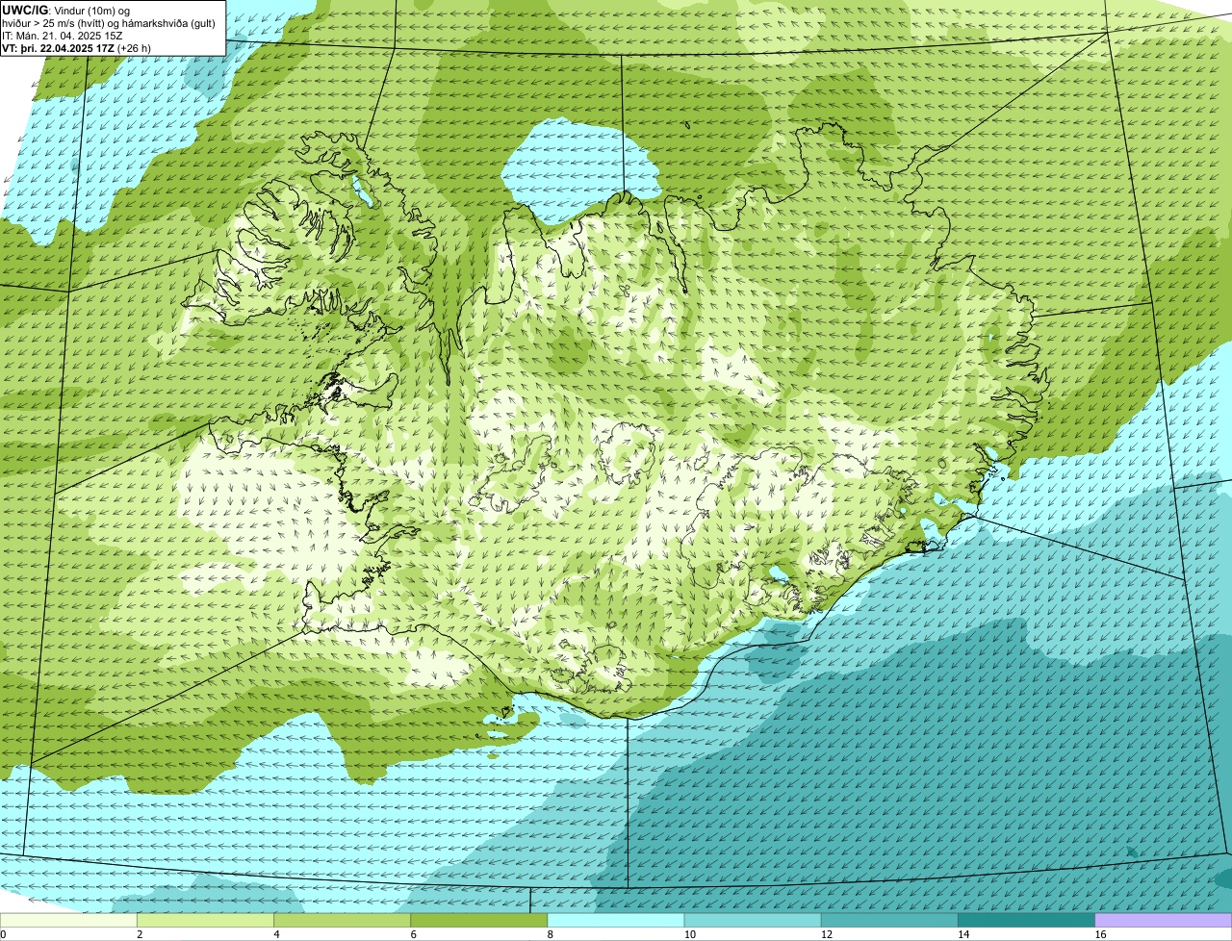This screenshot has width=1232, height=941.
Task: Click the 0–2 m/s palest legend swatch
Action: (68, 920)
